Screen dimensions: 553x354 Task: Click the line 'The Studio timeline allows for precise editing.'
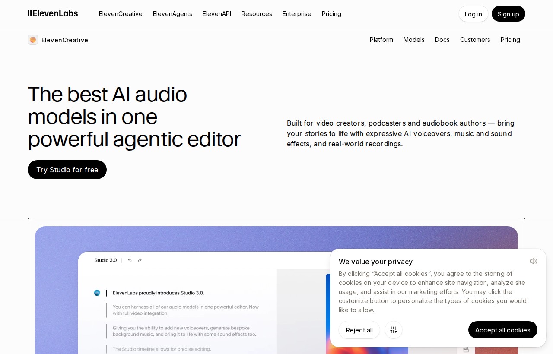pyautogui.click(x=162, y=349)
